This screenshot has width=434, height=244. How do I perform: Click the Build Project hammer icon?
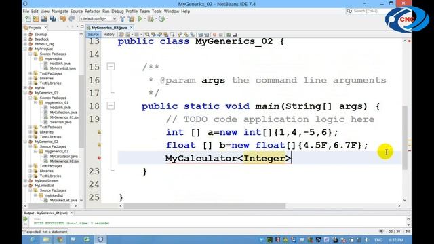[x=123, y=19]
